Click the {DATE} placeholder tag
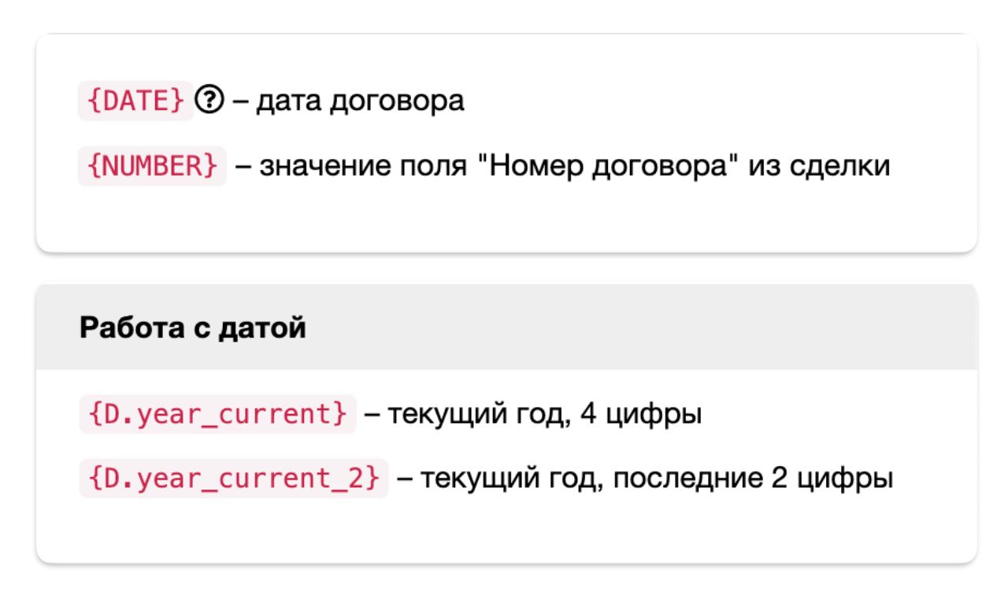Image resolution: width=1008 pixels, height=595 pixels. (x=135, y=102)
